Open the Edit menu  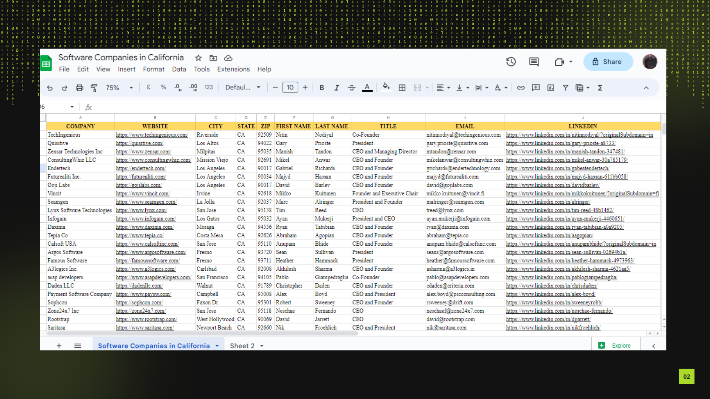(83, 69)
